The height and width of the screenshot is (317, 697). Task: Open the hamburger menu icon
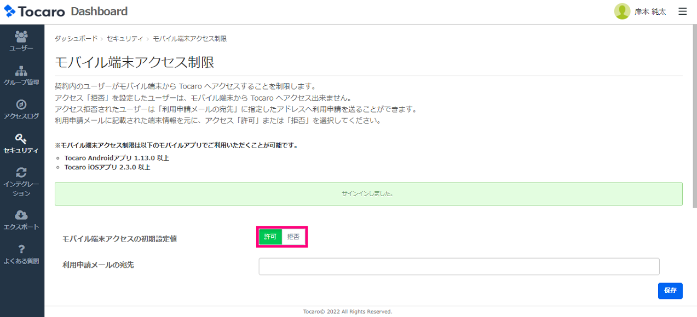tap(682, 11)
